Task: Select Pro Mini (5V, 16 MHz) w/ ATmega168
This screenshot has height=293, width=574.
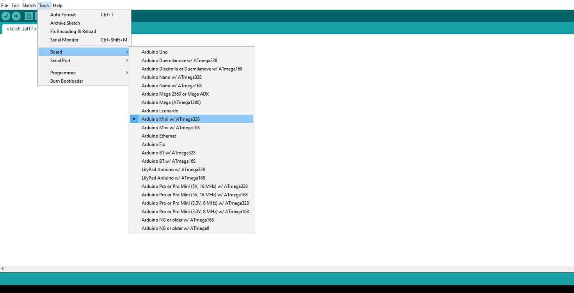Action: [191, 195]
